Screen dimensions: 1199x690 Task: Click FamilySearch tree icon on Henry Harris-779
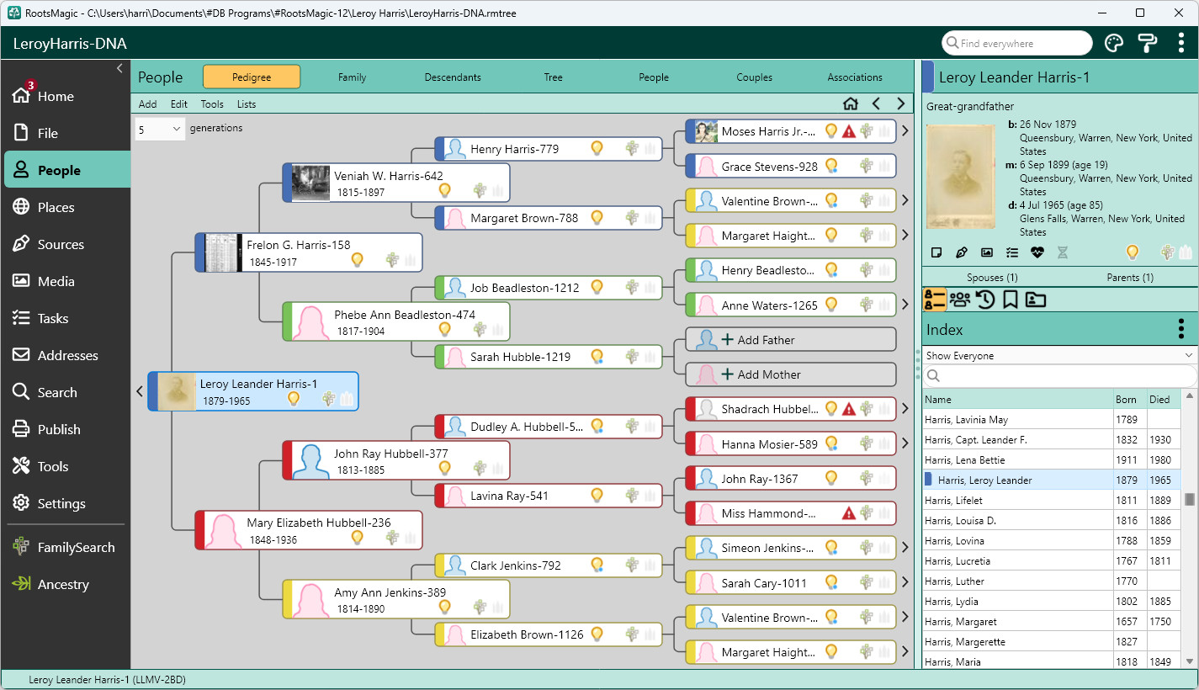coord(632,148)
